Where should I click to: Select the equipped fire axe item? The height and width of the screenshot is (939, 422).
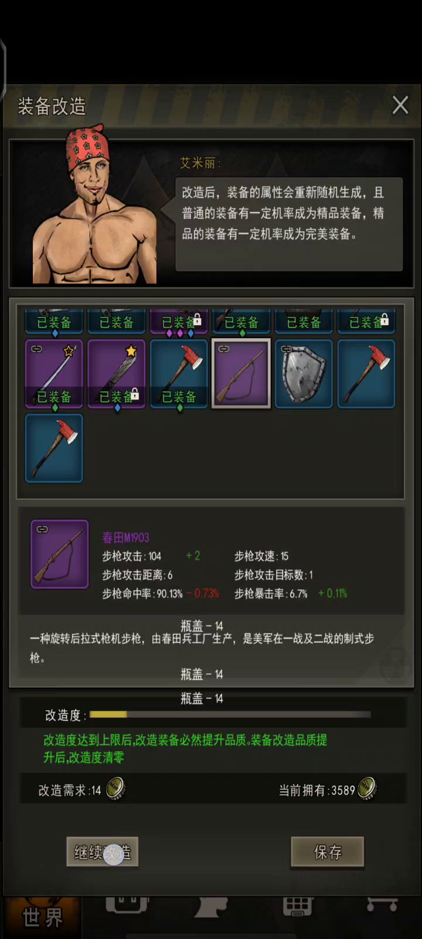179,374
